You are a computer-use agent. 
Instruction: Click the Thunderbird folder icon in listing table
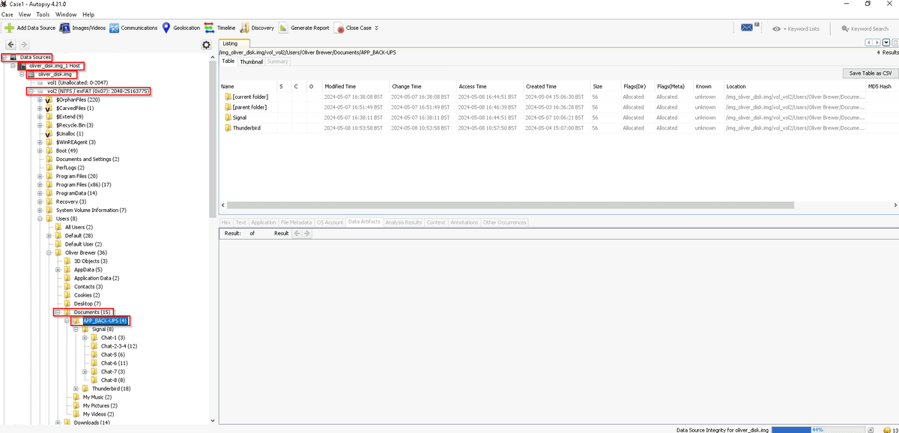(227, 128)
